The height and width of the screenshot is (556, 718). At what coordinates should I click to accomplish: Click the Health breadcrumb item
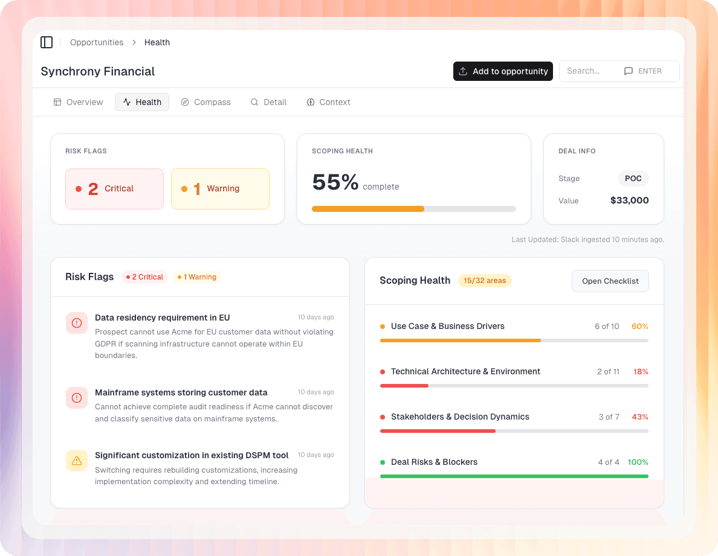157,42
